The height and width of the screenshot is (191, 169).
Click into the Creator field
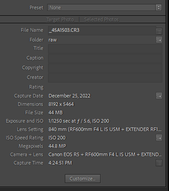pos(105,78)
